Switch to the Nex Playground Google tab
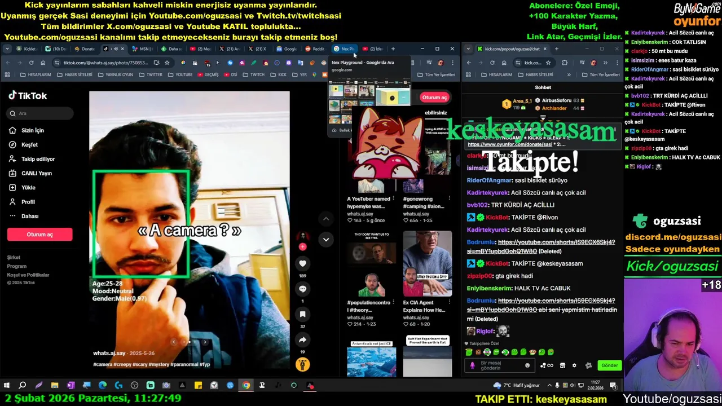This screenshot has height=406, width=722. coord(344,49)
